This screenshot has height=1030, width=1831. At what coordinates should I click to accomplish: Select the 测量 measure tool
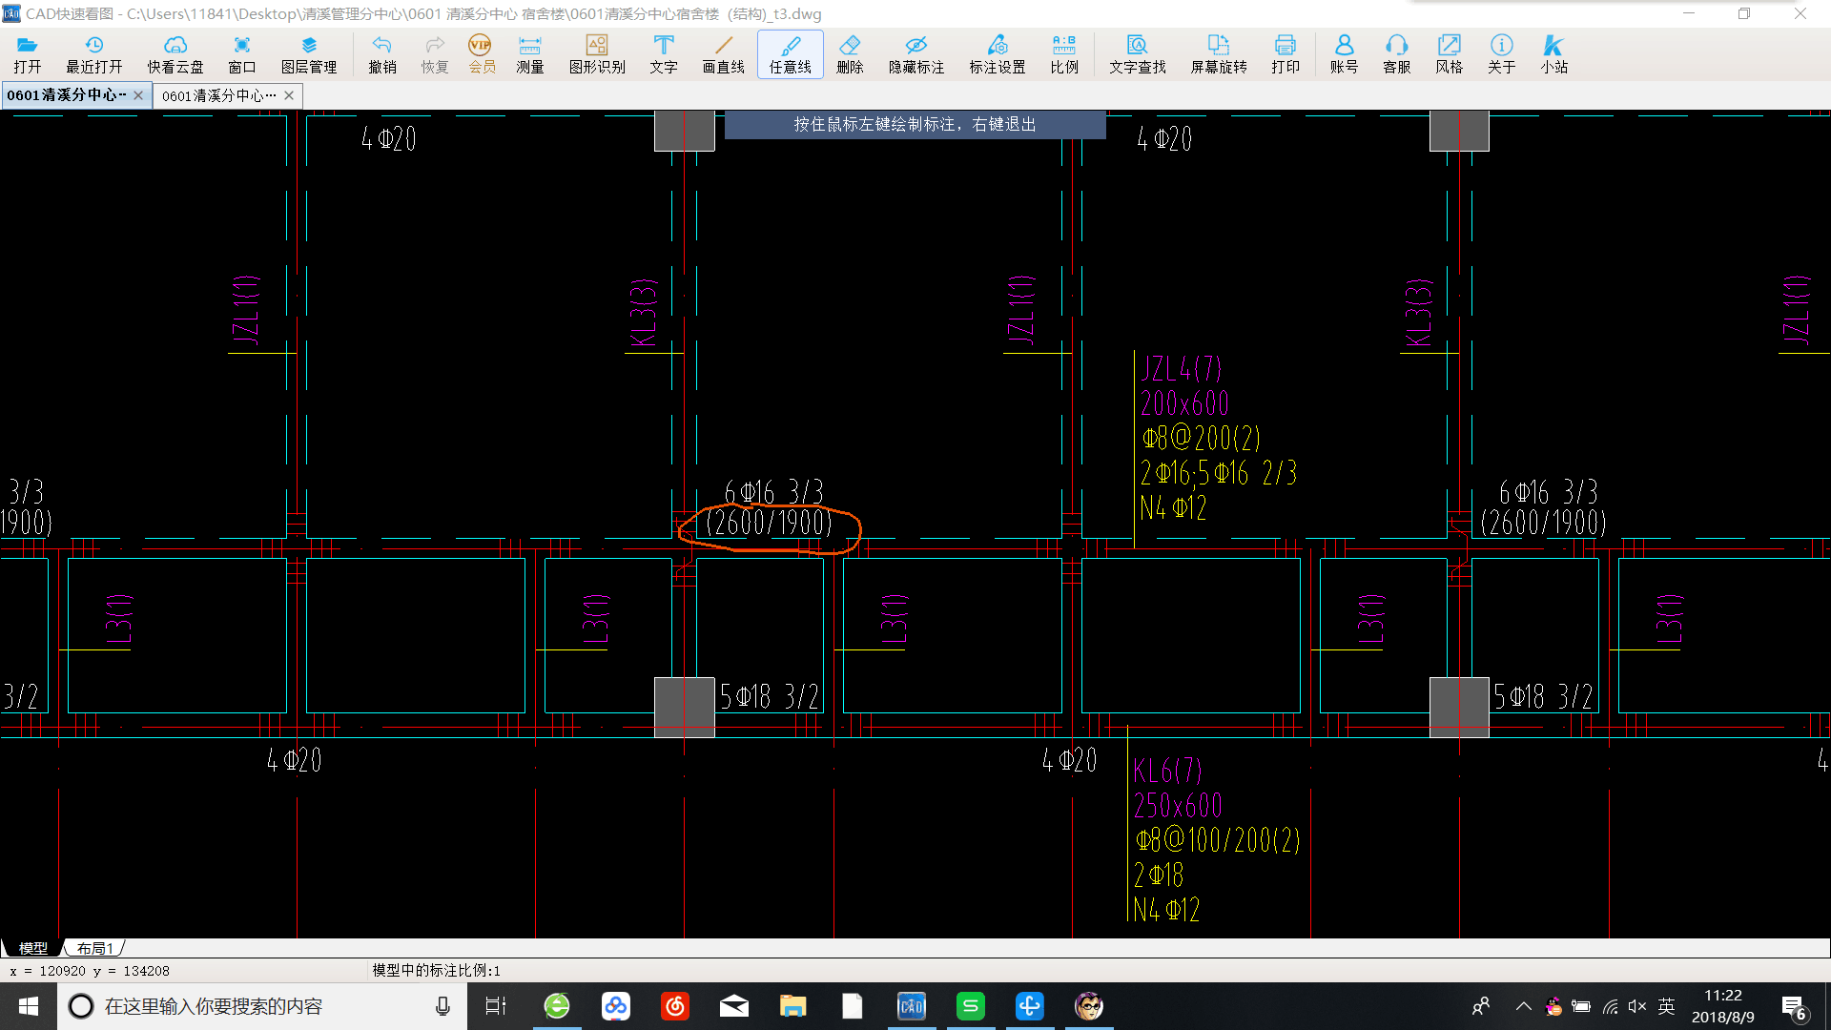coord(530,54)
